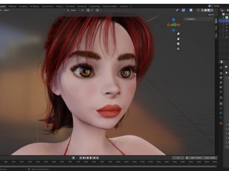Open the Object properties tab

point(221,104)
